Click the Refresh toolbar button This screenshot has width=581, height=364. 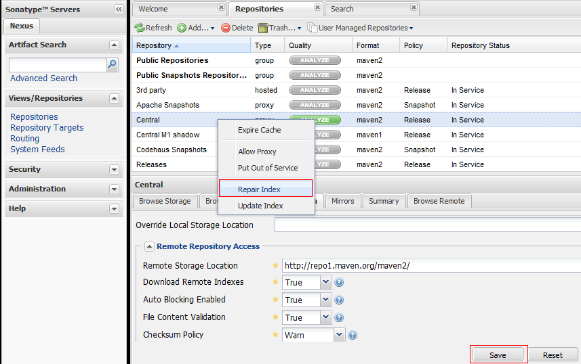(153, 28)
